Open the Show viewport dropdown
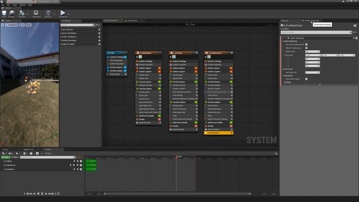The width and height of the screenshot is (359, 202). pyautogui.click(x=29, y=25)
